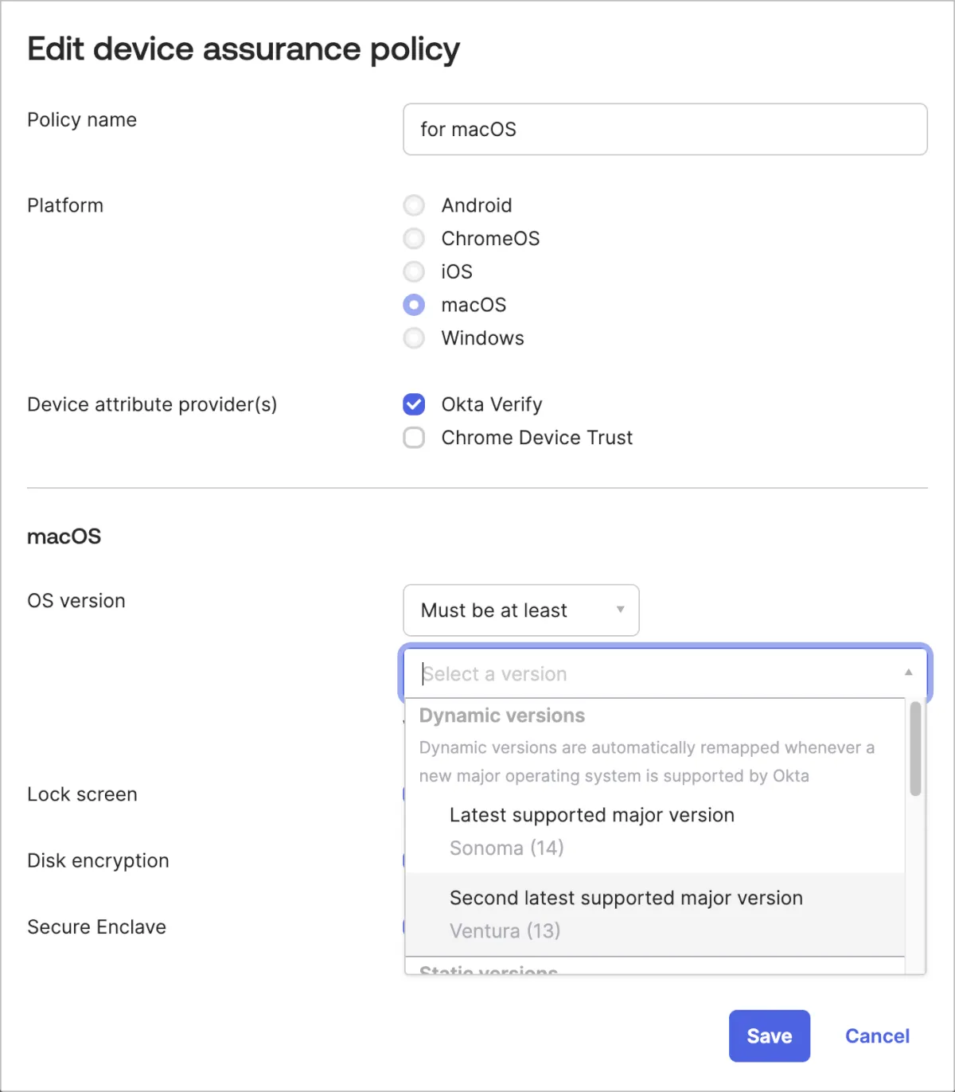
Task: Save the device assurance policy
Action: (x=769, y=1035)
